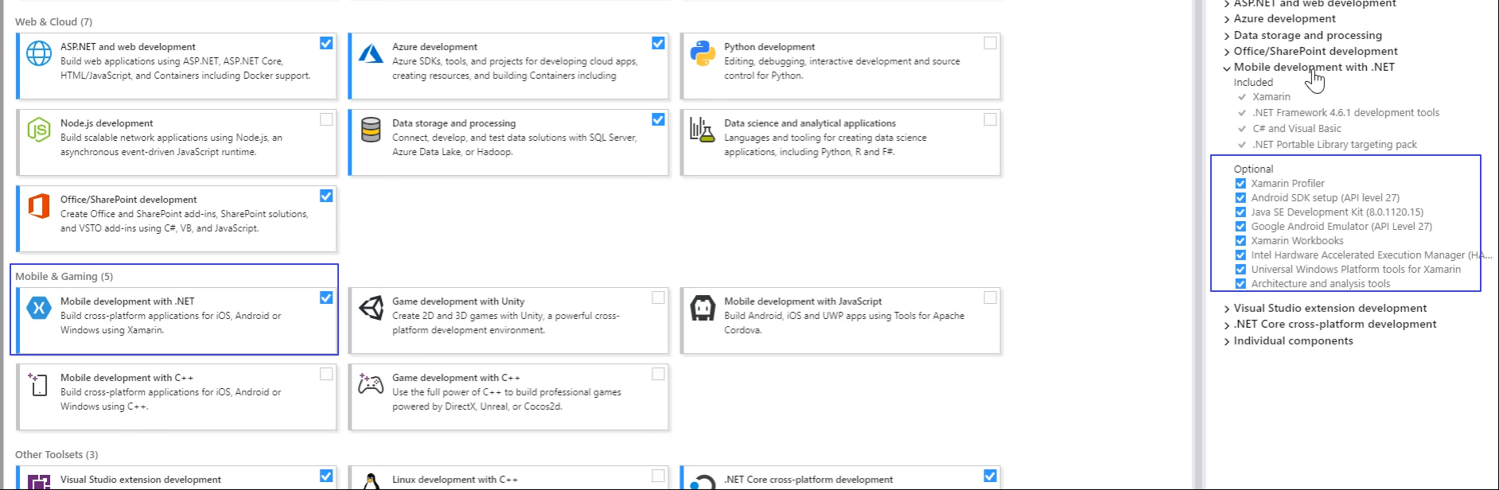Click the Game development with C++ controller icon
This screenshot has width=1499, height=490.
point(371,384)
